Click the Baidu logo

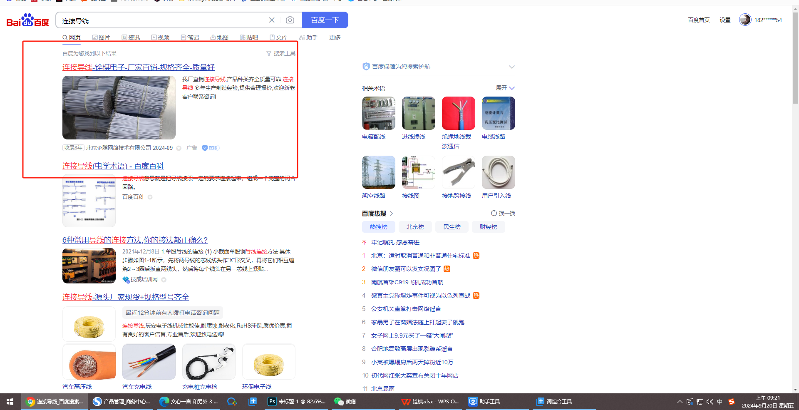28,20
